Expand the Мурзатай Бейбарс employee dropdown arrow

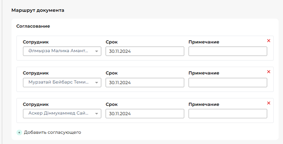(96, 82)
